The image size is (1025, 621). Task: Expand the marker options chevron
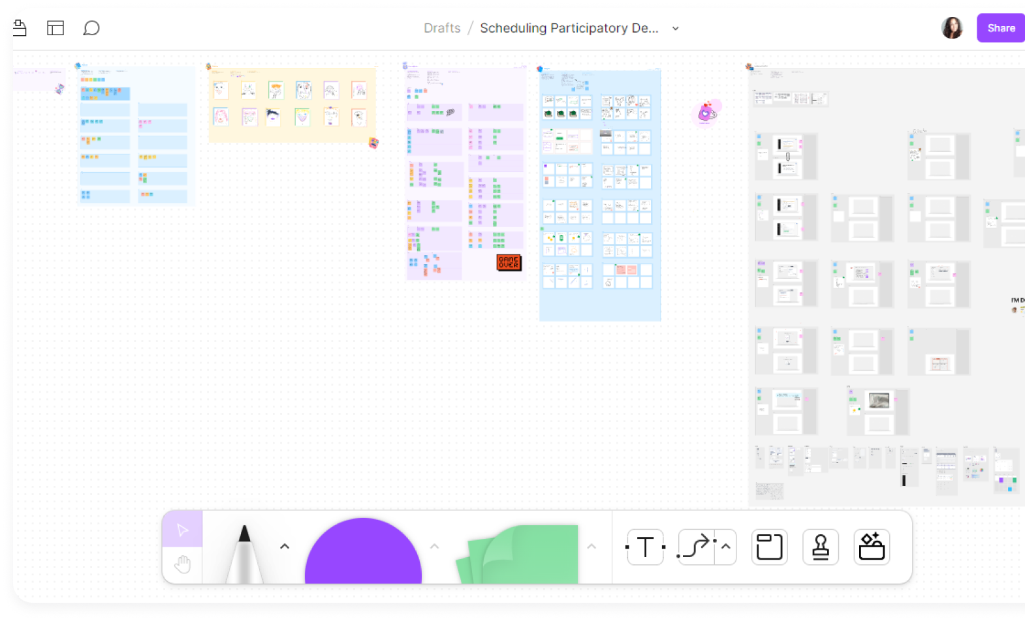(285, 547)
